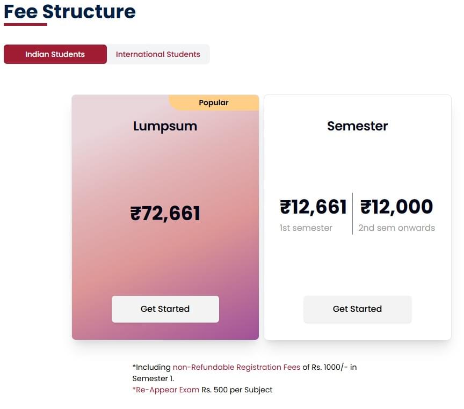
Task: Click the 2nd sem onwards label
Action: click(396, 228)
